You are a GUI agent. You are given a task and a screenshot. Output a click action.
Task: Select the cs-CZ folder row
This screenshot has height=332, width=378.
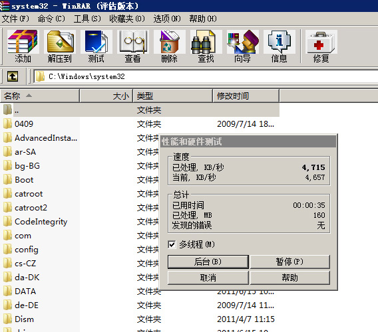[40, 264]
